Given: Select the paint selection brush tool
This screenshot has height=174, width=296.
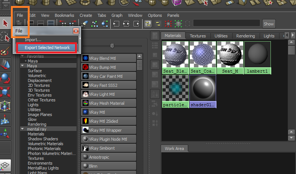Looking at the screenshot, I should 5,51.
